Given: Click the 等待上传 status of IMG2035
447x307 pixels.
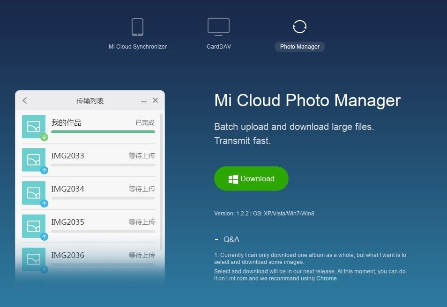Looking at the screenshot, I should coord(142,222).
